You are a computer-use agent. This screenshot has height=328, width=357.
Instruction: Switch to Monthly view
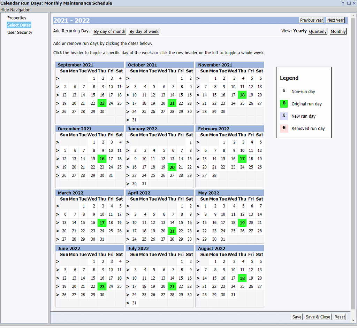pos(338,31)
